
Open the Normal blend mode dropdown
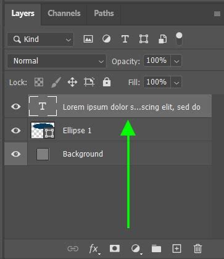pos(57,61)
